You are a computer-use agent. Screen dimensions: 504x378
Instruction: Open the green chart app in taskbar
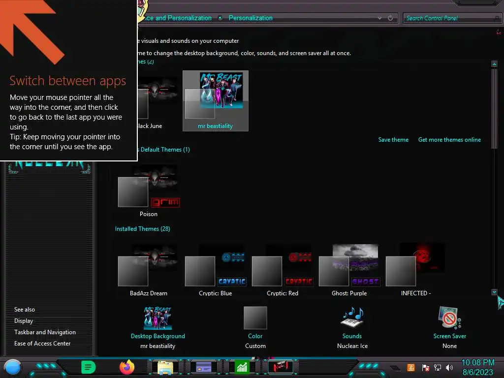tap(242, 367)
